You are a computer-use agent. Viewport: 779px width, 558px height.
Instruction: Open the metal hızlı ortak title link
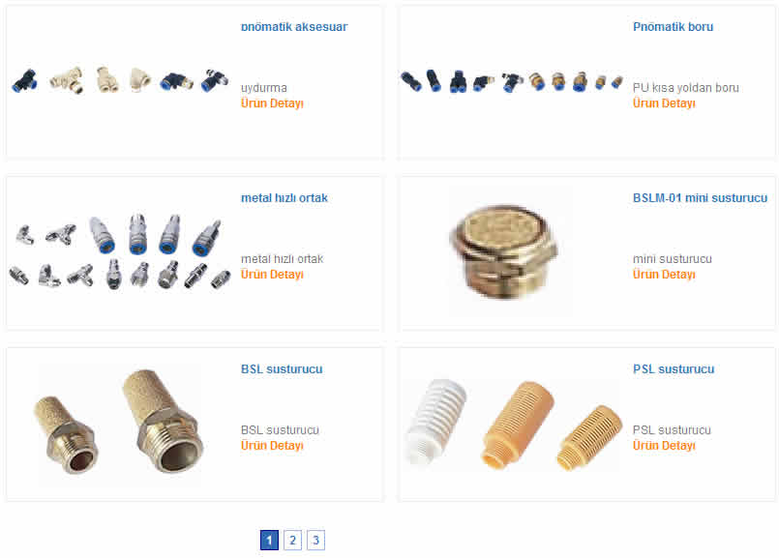[285, 198]
